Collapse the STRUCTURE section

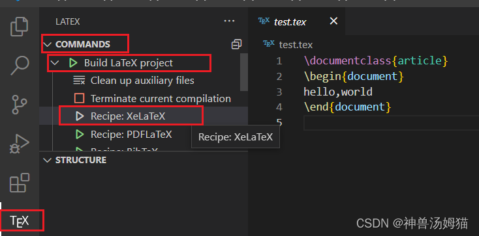[47, 160]
